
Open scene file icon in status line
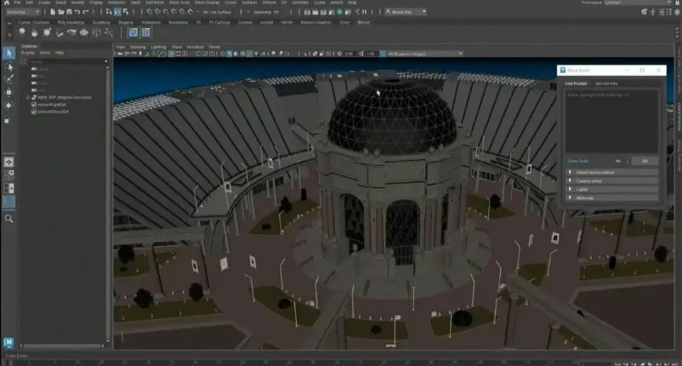[63, 12]
